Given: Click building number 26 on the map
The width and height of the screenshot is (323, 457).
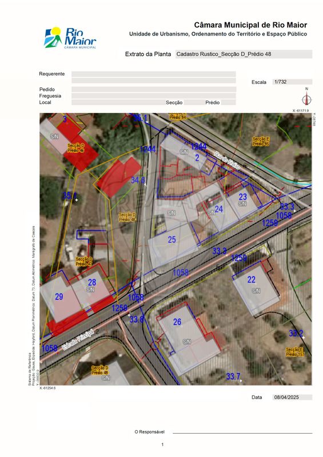Looking at the screenshot, I should click(177, 322).
